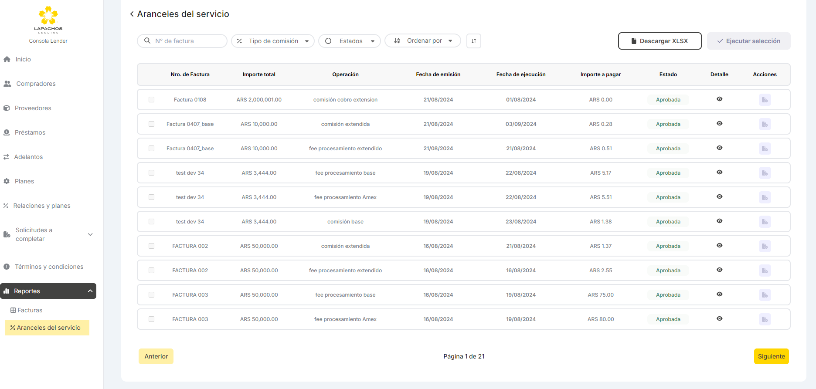Screen dimensions: 816x389
Task: Click the Lapachos Lending logo
Action: pos(48,20)
